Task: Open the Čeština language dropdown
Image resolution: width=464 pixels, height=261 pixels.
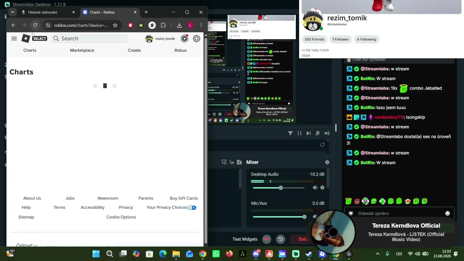Action: tap(27, 245)
